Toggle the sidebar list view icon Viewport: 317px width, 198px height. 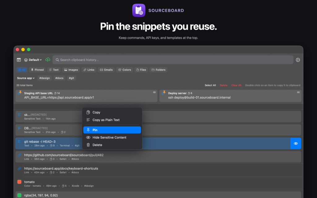(x=19, y=60)
